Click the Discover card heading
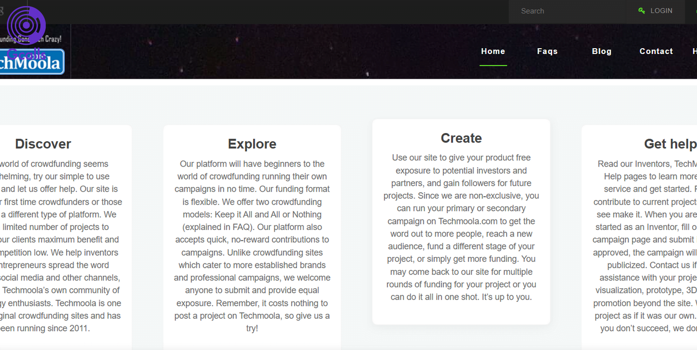 pyautogui.click(x=43, y=144)
